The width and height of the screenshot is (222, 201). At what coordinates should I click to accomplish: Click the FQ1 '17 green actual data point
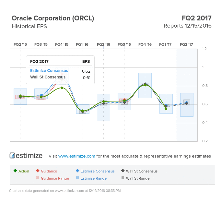(166, 109)
